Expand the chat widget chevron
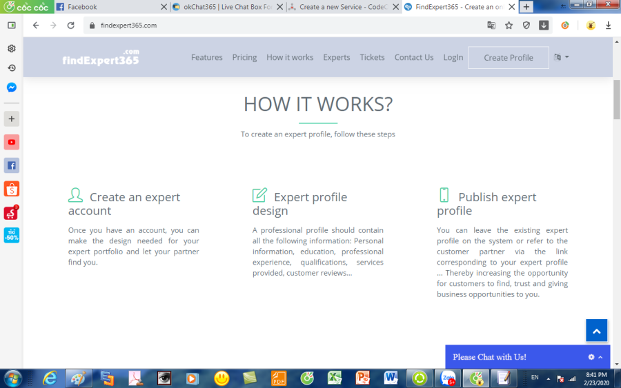Image resolution: width=621 pixels, height=388 pixels. [600, 357]
